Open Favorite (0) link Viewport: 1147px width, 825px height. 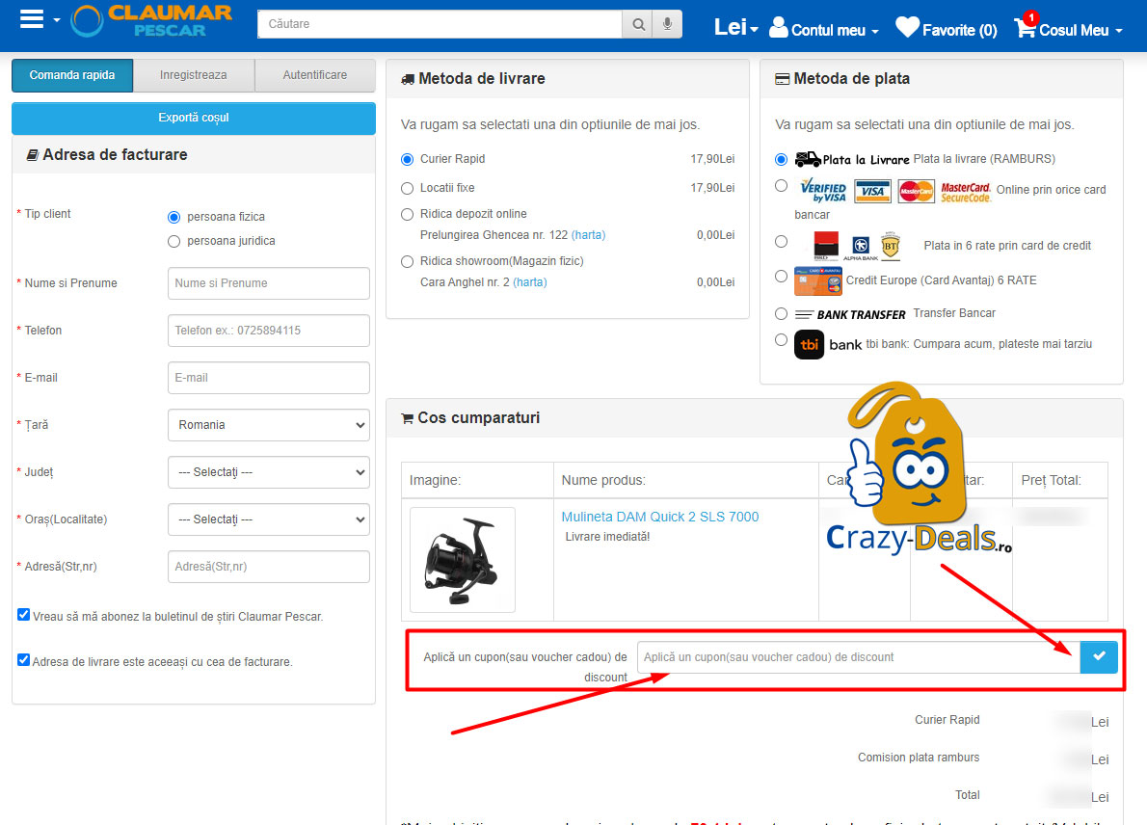click(960, 30)
